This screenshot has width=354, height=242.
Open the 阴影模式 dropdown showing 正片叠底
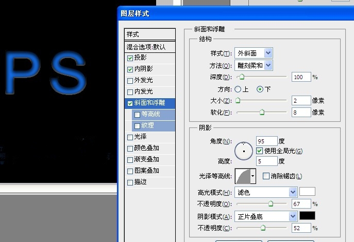266,216
